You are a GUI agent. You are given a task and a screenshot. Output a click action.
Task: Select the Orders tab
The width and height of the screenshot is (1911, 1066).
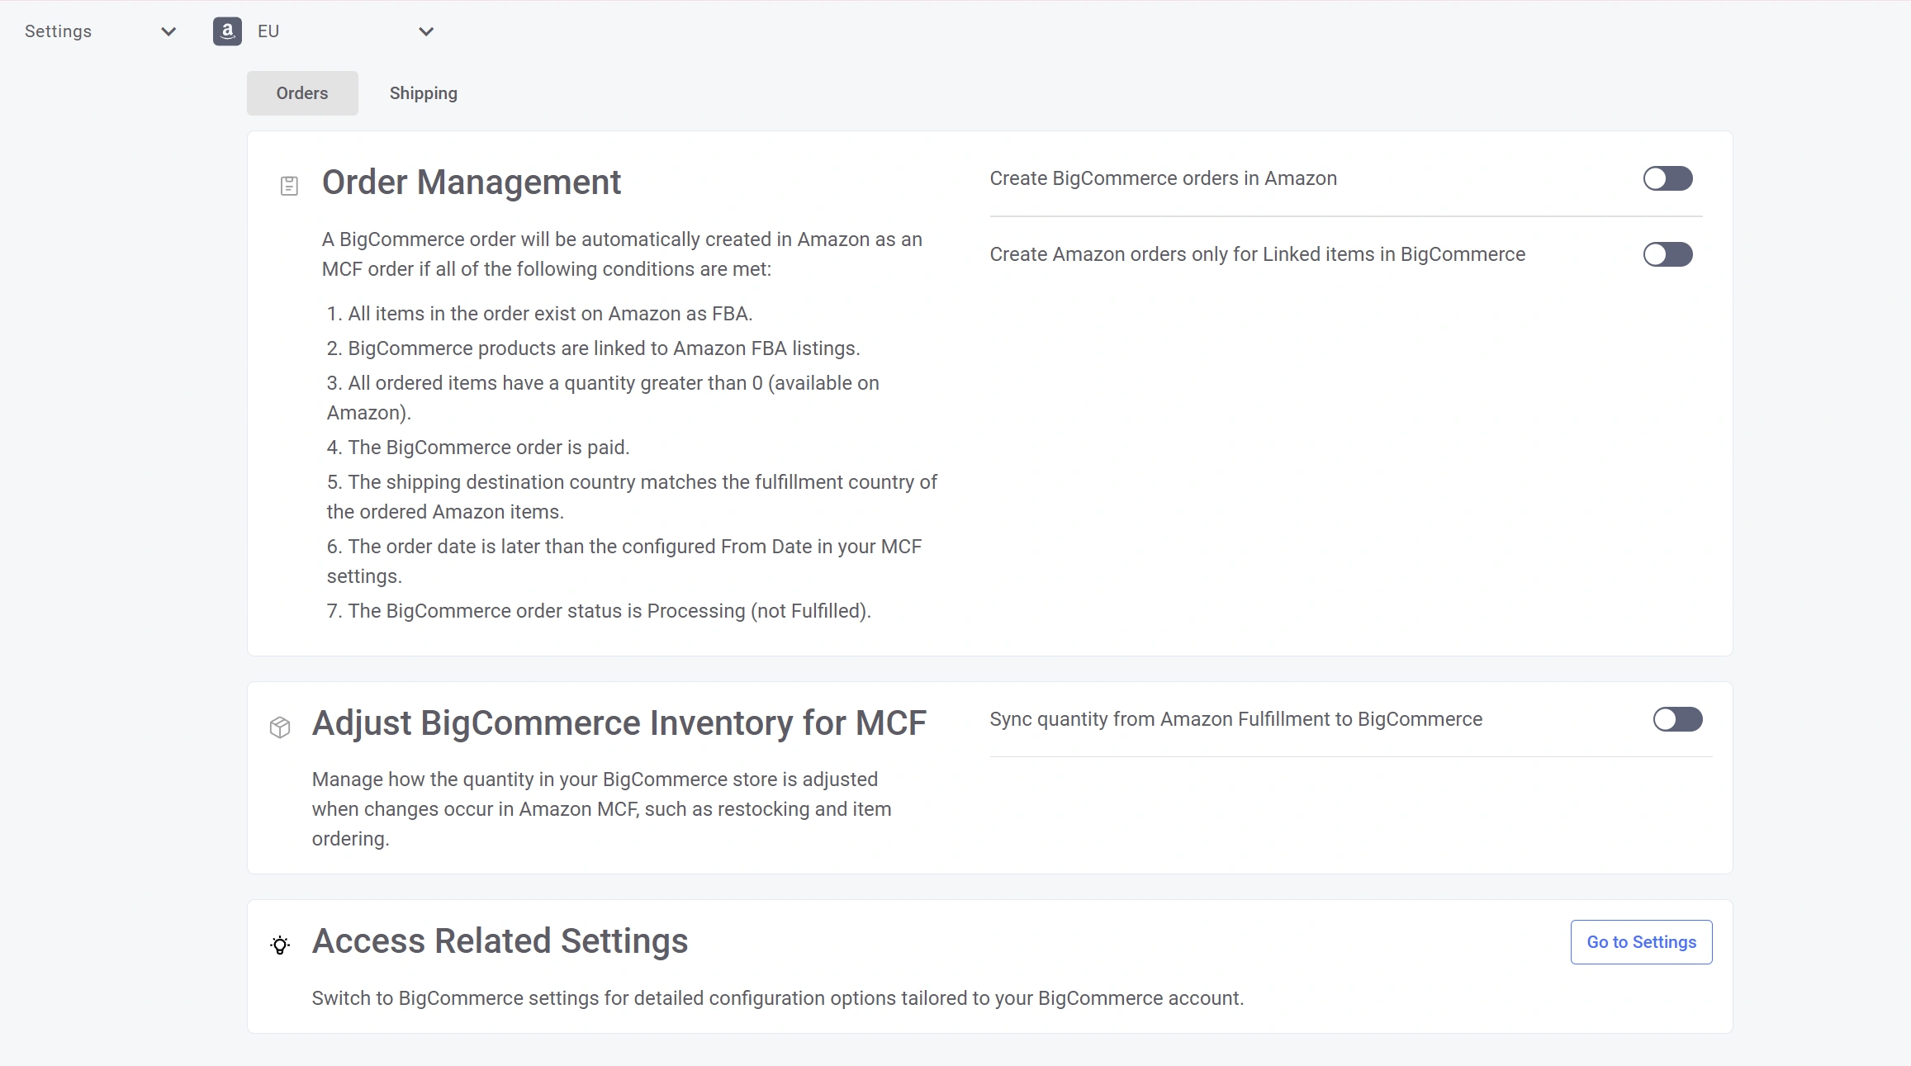click(302, 93)
